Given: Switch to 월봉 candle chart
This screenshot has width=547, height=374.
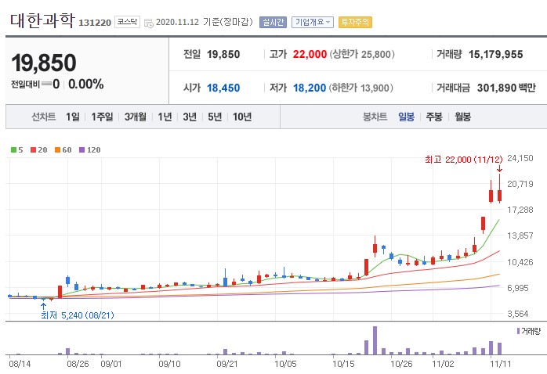Looking at the screenshot, I should click(x=462, y=117).
